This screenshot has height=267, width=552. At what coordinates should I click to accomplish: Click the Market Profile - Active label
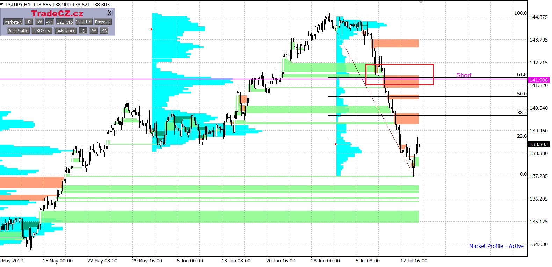(496, 246)
